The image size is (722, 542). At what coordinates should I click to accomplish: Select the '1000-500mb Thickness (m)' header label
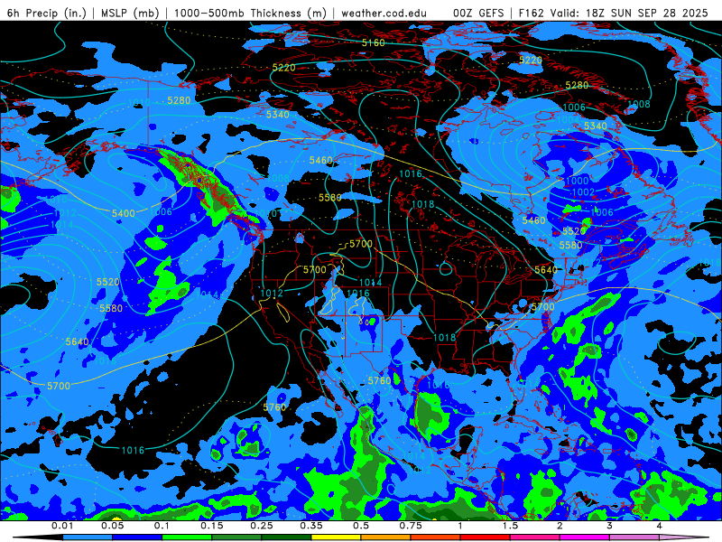(x=250, y=13)
